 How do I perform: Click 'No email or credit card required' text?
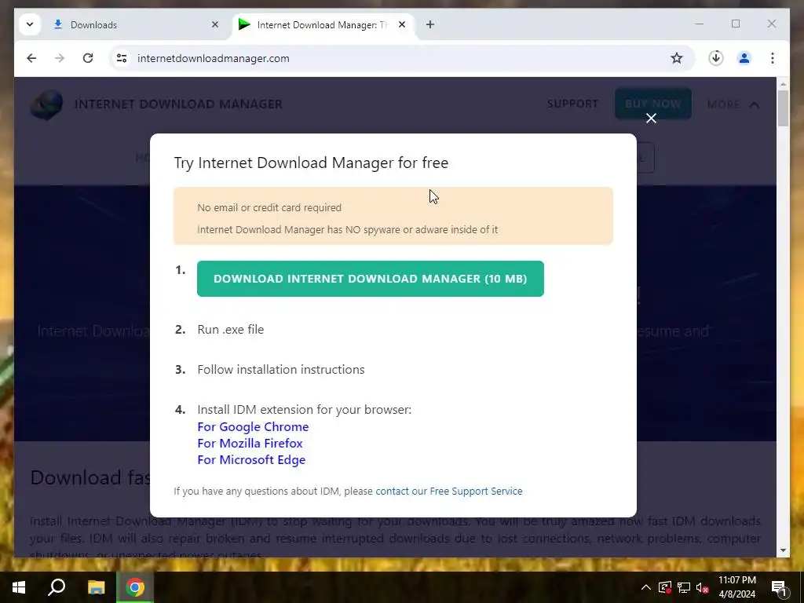pos(269,207)
